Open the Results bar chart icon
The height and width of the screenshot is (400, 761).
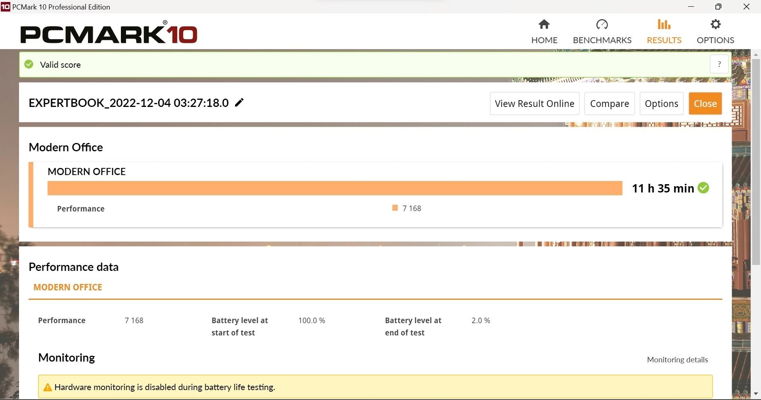coord(664,25)
